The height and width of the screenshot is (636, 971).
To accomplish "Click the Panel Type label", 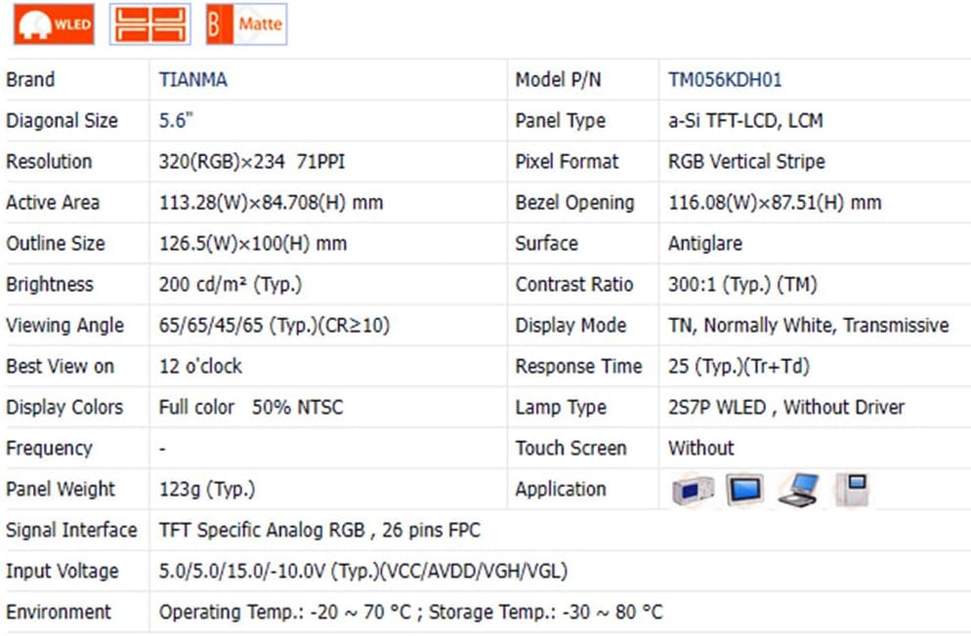I will [x=561, y=121].
